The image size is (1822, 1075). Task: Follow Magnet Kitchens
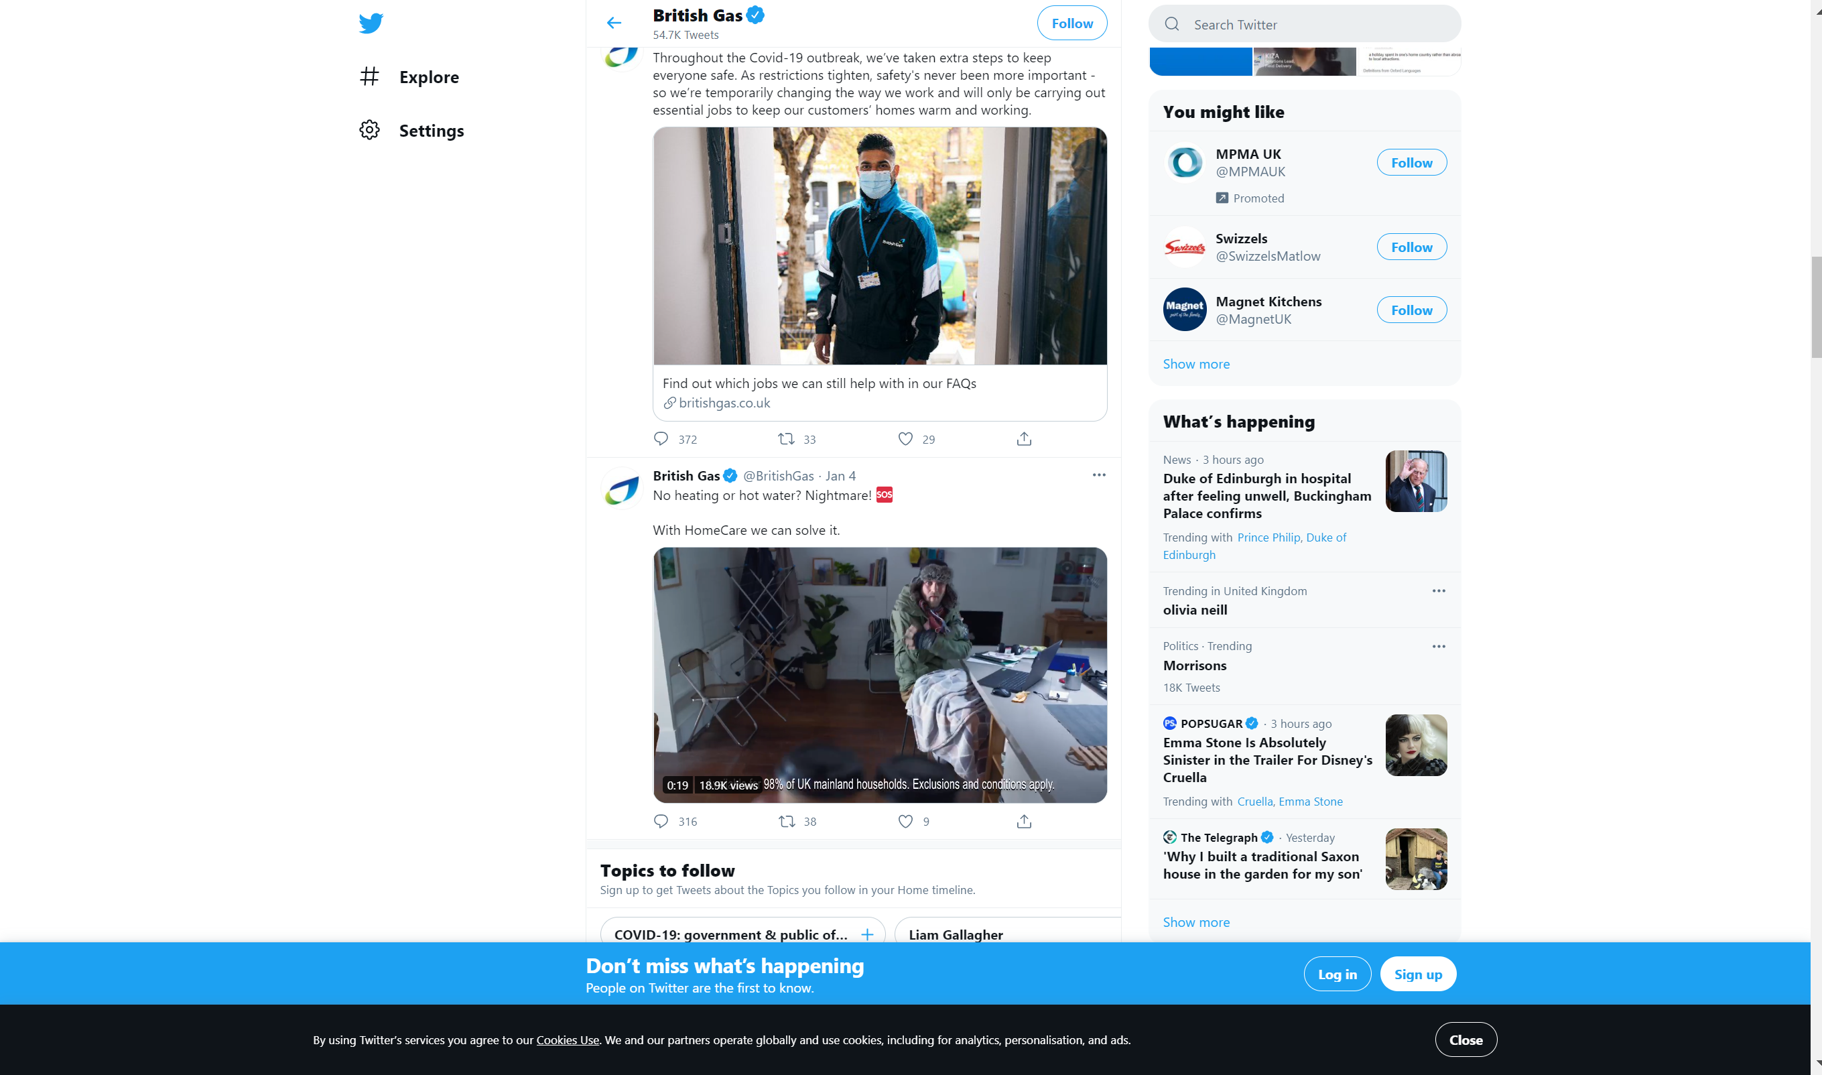1411,310
